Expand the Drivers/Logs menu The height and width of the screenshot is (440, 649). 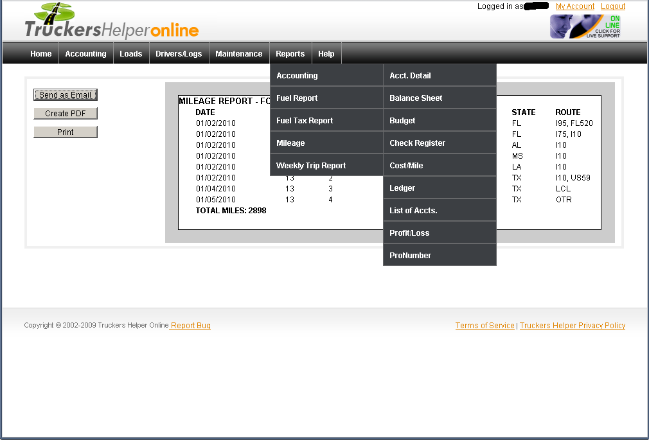point(179,54)
